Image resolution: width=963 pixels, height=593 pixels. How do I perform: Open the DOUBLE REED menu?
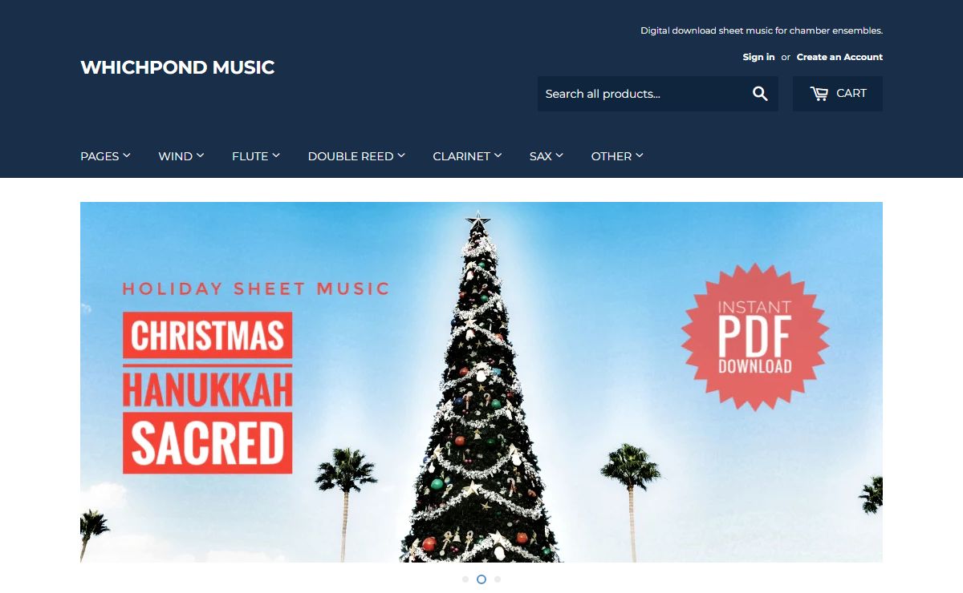[x=356, y=156]
